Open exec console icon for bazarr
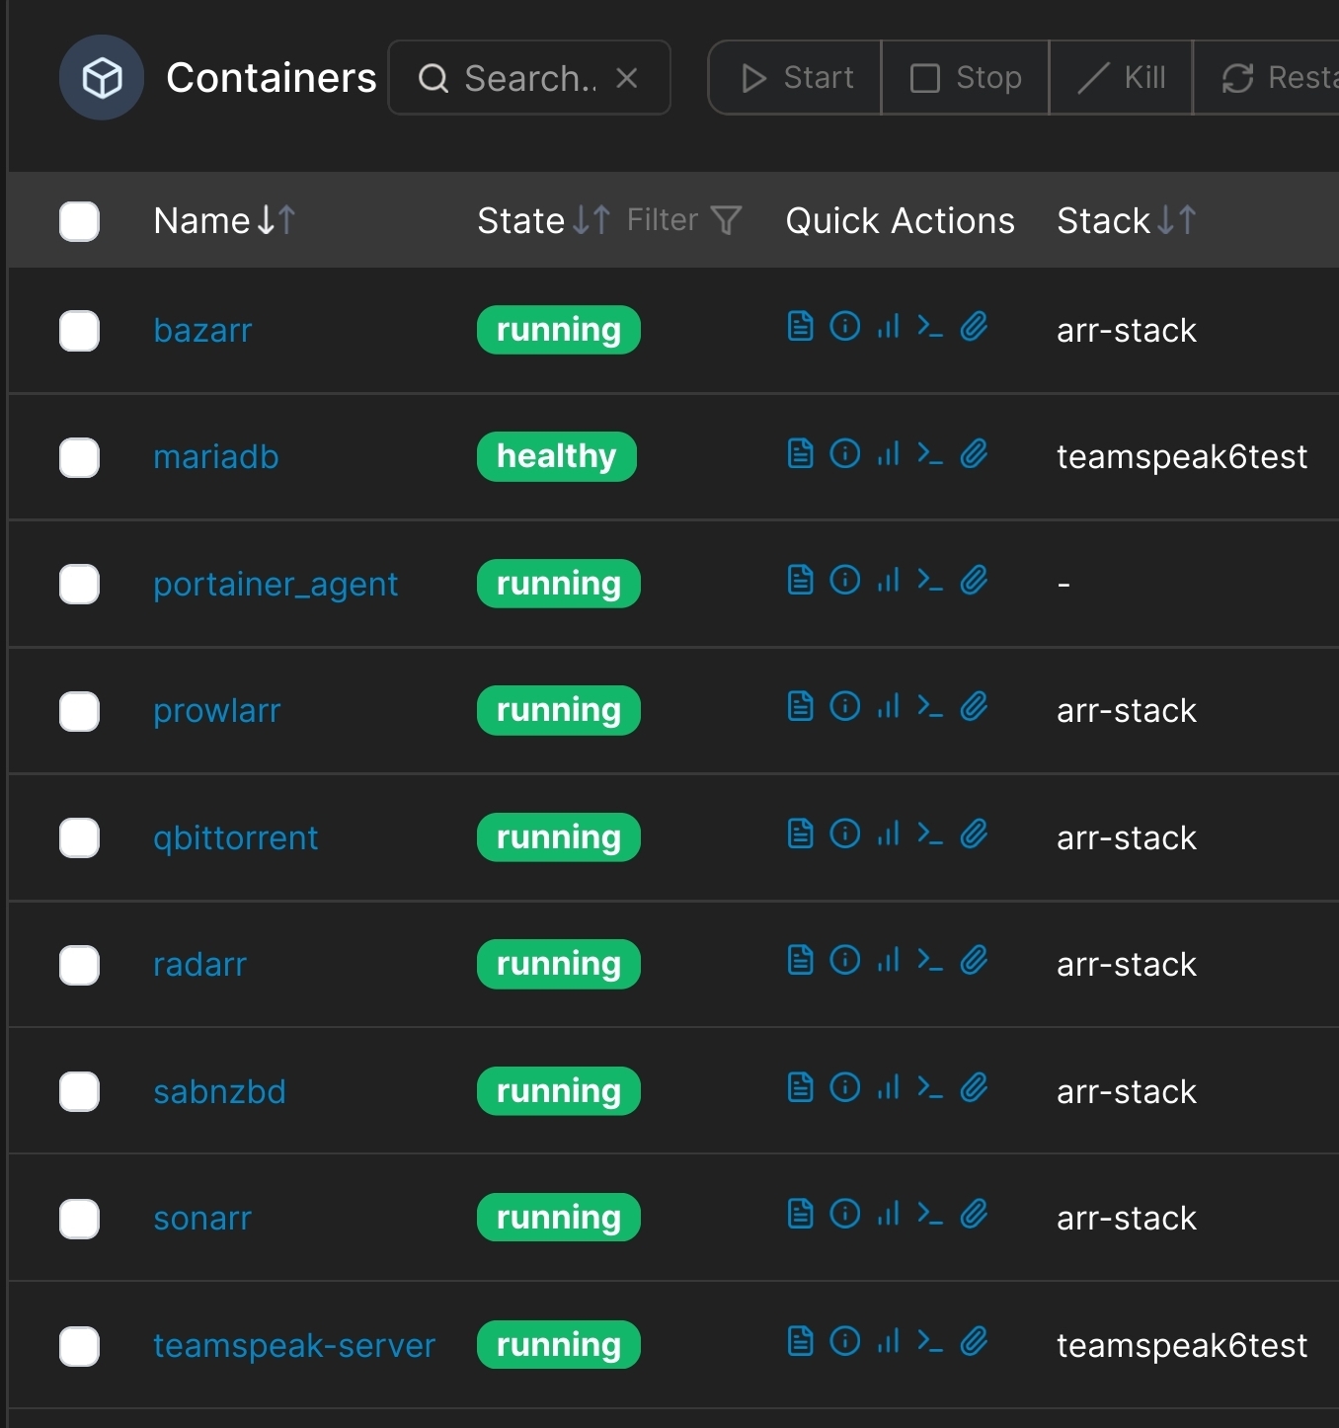Viewport: 1339px width, 1428px height. (x=930, y=326)
